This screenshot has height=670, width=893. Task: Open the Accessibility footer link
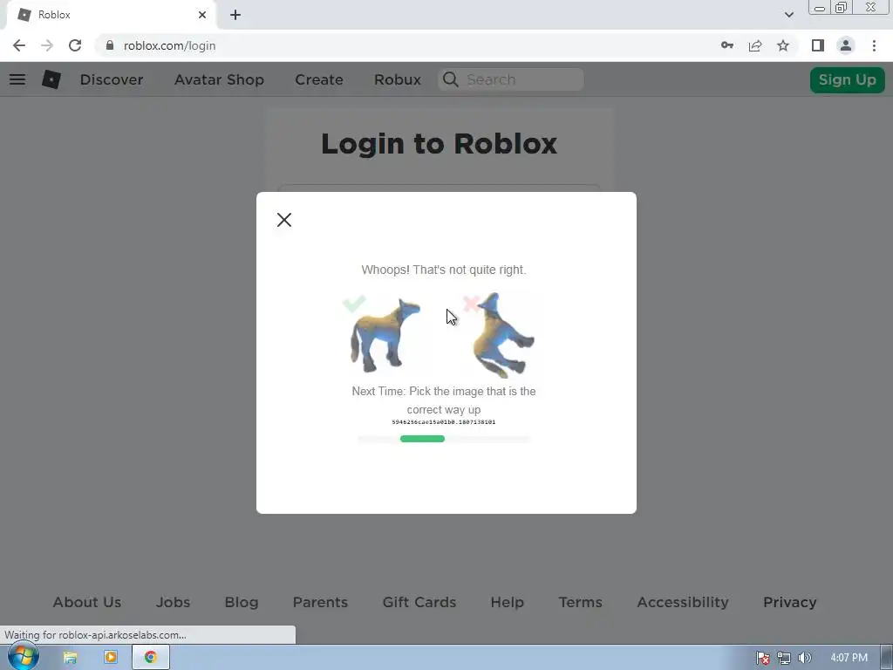683,602
